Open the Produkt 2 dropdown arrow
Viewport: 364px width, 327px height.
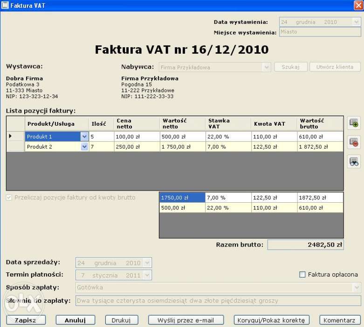point(84,147)
